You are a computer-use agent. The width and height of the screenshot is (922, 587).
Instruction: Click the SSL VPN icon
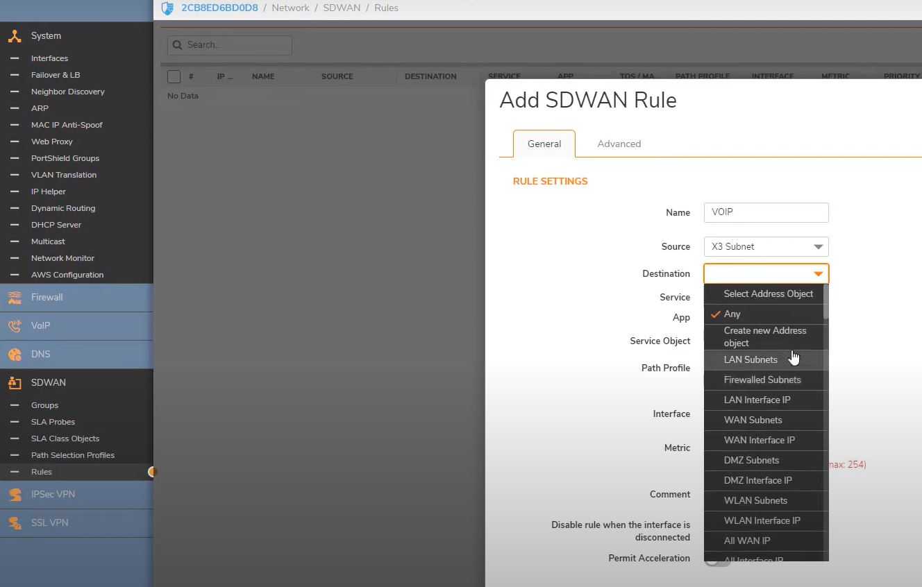tap(15, 523)
